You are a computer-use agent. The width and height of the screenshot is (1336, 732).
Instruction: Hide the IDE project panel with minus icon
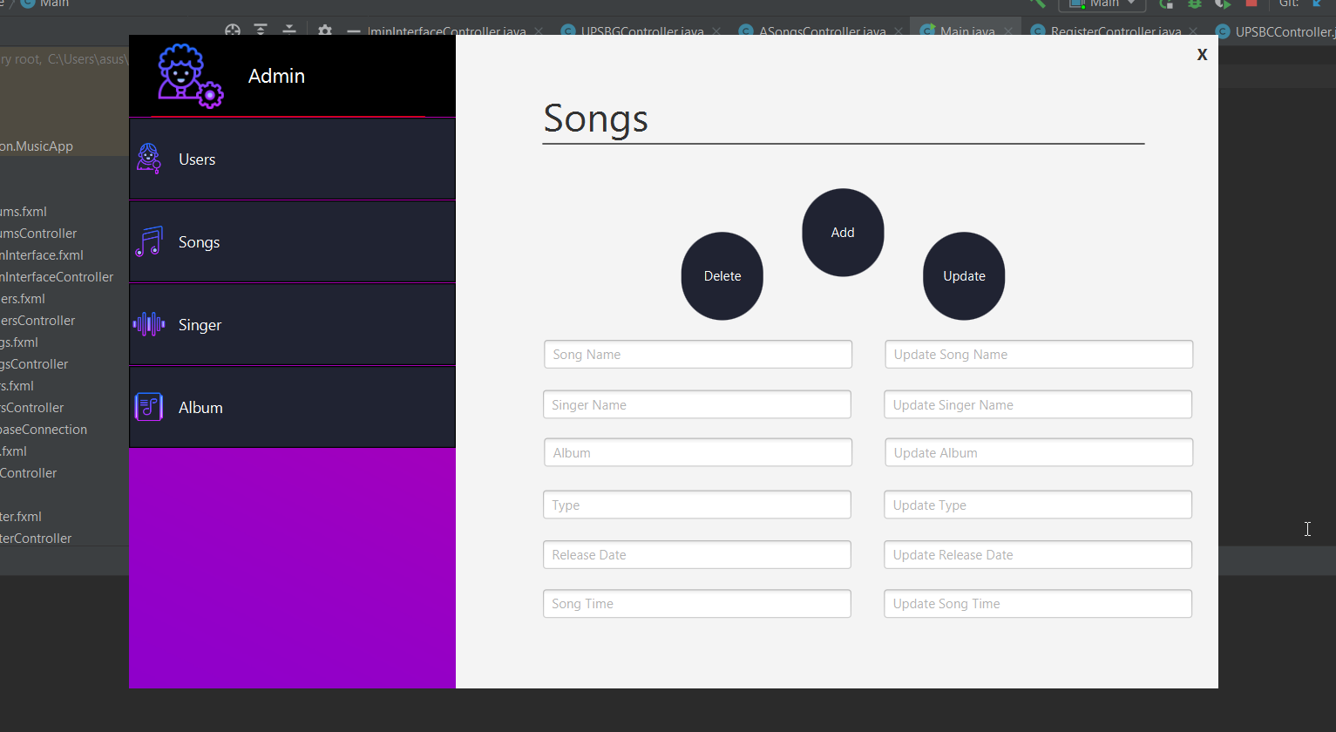353,31
